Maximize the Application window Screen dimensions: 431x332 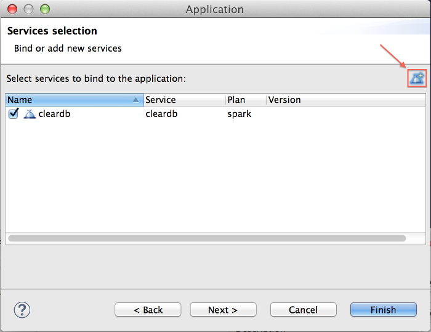coord(45,9)
